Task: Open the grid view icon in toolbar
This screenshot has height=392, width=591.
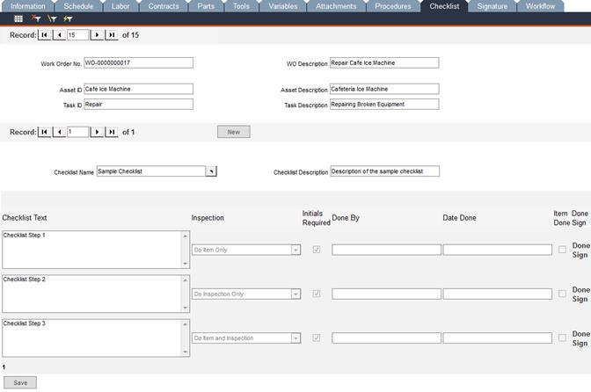Action: point(18,18)
